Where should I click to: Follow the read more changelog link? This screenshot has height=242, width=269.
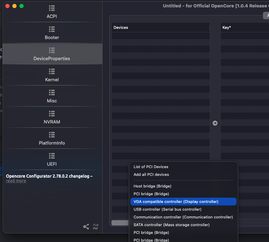pos(16,181)
